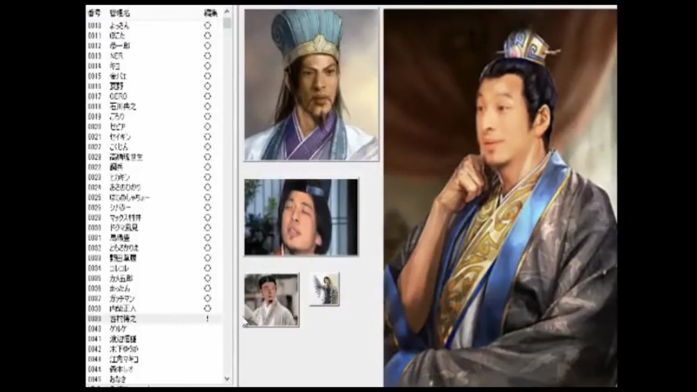Click the list scrollbar down arrow
Screen dimensions: 697x392
coord(227,379)
